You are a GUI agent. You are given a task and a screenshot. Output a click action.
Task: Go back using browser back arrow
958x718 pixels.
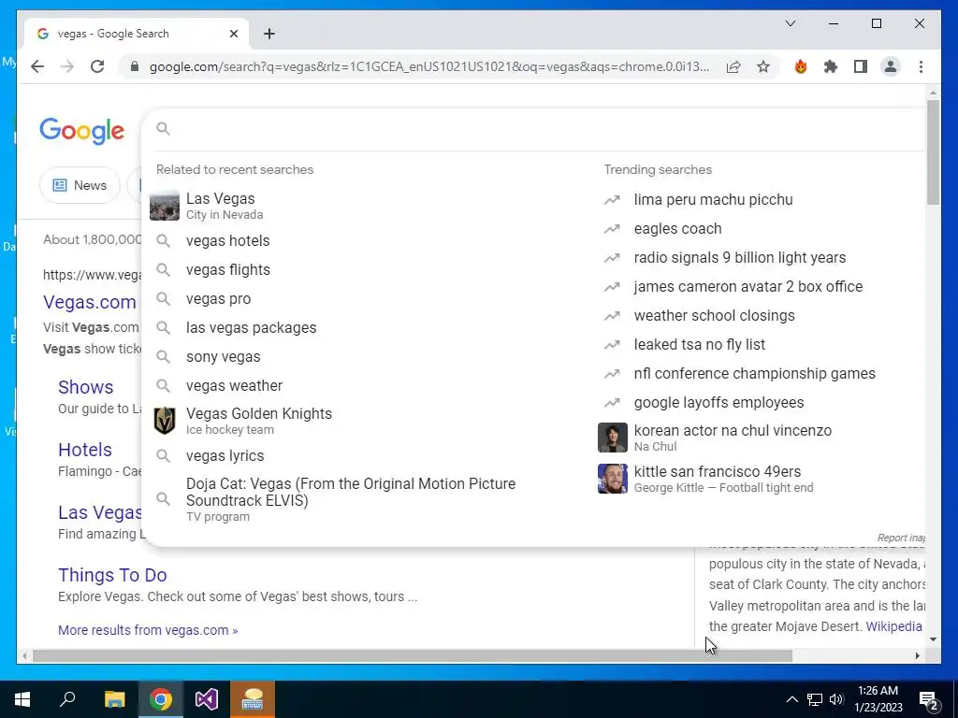coord(37,66)
